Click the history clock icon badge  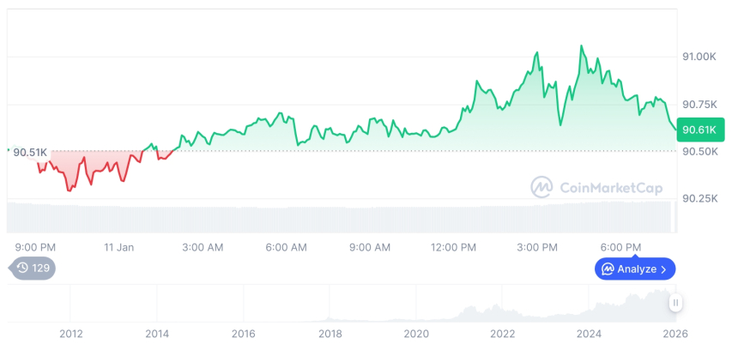[x=23, y=269]
